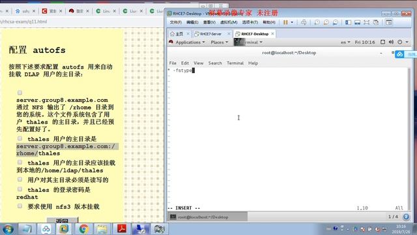Open the terminal View menu

pyautogui.click(x=198, y=63)
